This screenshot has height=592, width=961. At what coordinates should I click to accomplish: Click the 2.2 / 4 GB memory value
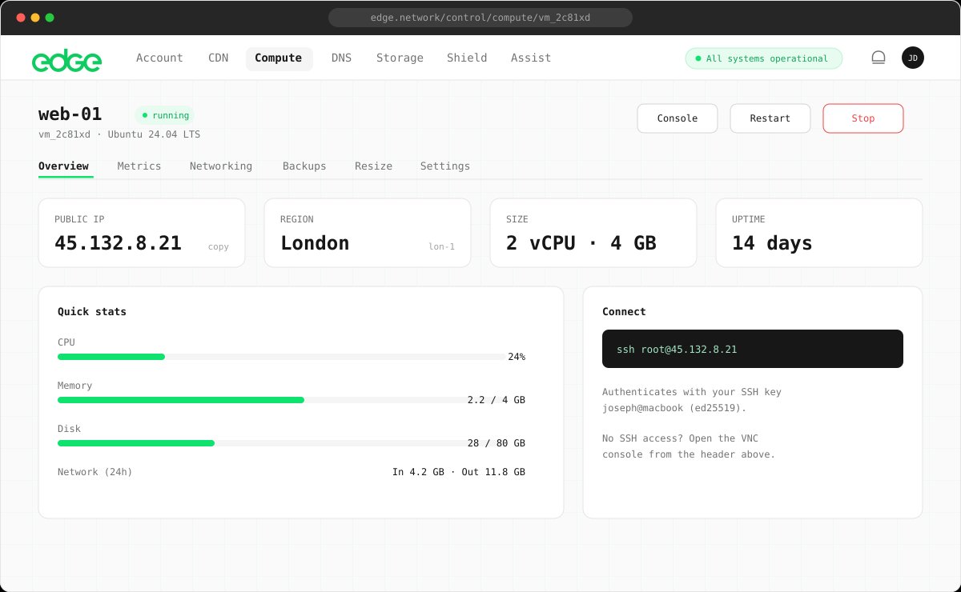point(497,400)
